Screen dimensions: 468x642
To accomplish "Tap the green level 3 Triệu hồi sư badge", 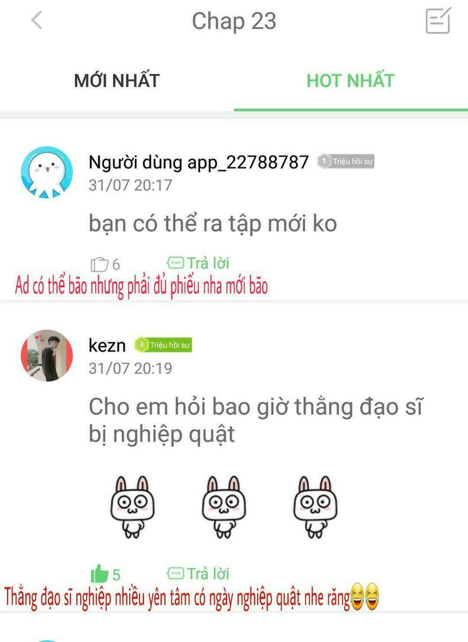I will coord(163,345).
